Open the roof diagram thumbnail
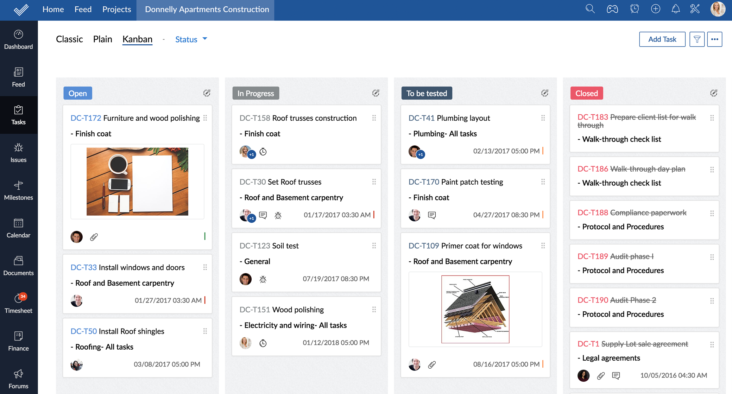Viewport: 732px width, 394px height. (x=475, y=309)
